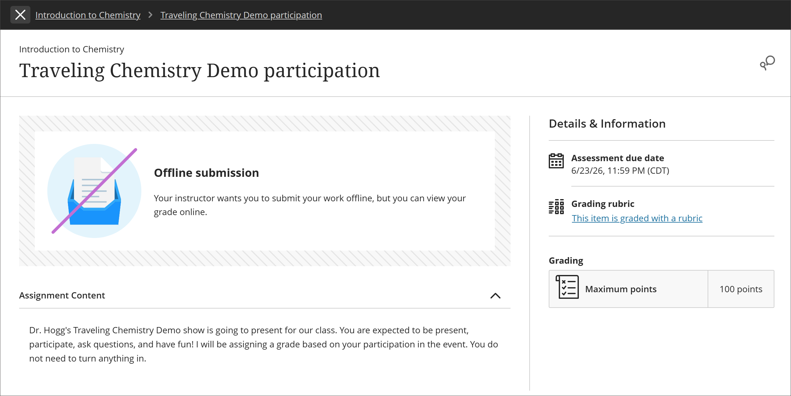This screenshot has height=396, width=791.
Task: Open the This item is graded with a rubric link
Action: pos(637,218)
